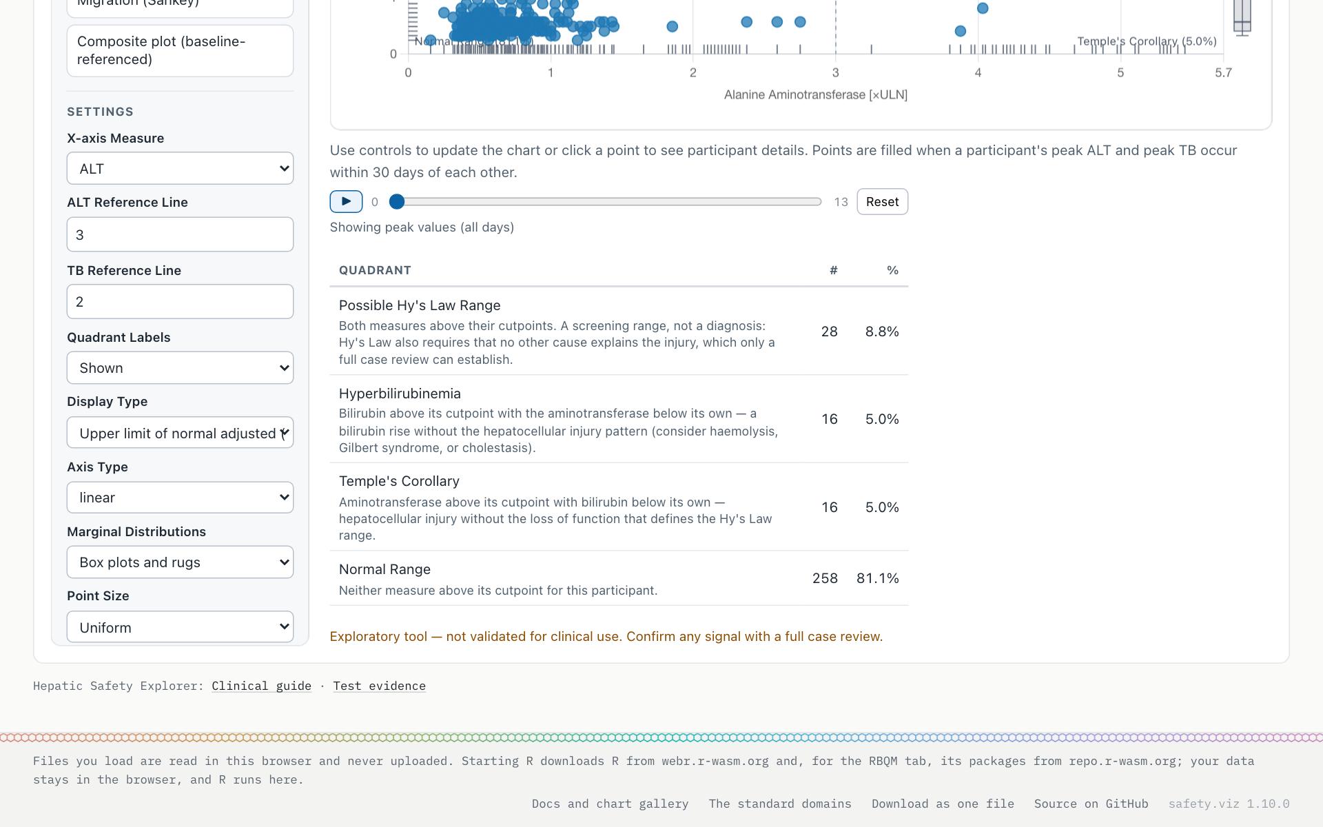Click the slider maximum label 13
Viewport: 1323px width, 827px height.
[x=841, y=202]
